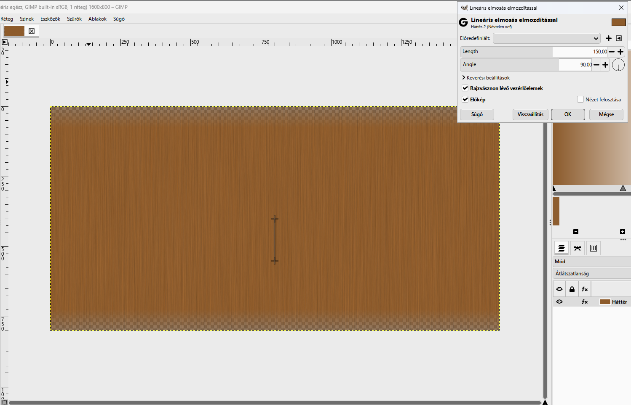Click the plus icon below the gradient preview
631x405 pixels.
[623, 232]
